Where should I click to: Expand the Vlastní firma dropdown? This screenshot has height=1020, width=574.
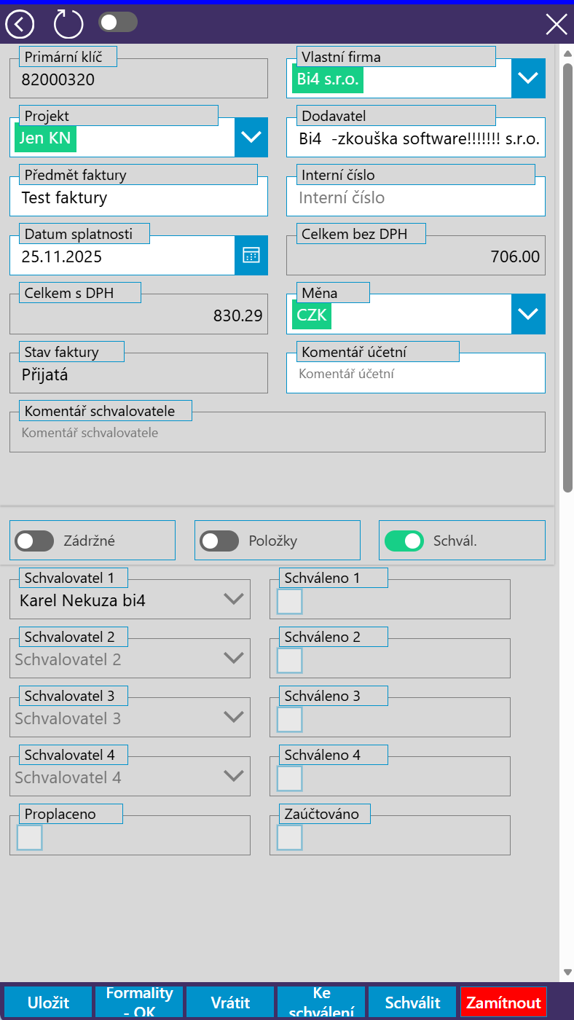click(x=528, y=79)
